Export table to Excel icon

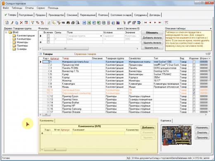tap(89, 23)
